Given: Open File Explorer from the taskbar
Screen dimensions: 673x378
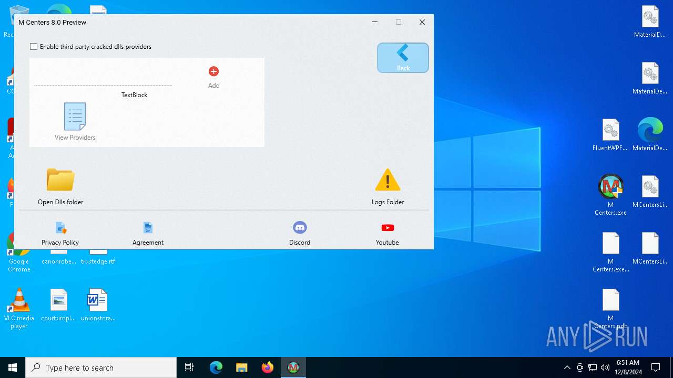Looking at the screenshot, I should point(241,367).
